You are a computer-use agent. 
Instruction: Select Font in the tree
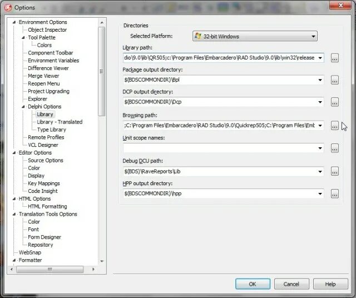pyautogui.click(x=33, y=230)
